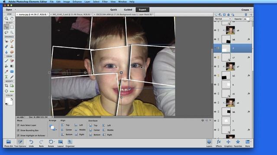
Task: Select the Color Picker eyedropper tool
Action: pyautogui.click(x=6, y=71)
